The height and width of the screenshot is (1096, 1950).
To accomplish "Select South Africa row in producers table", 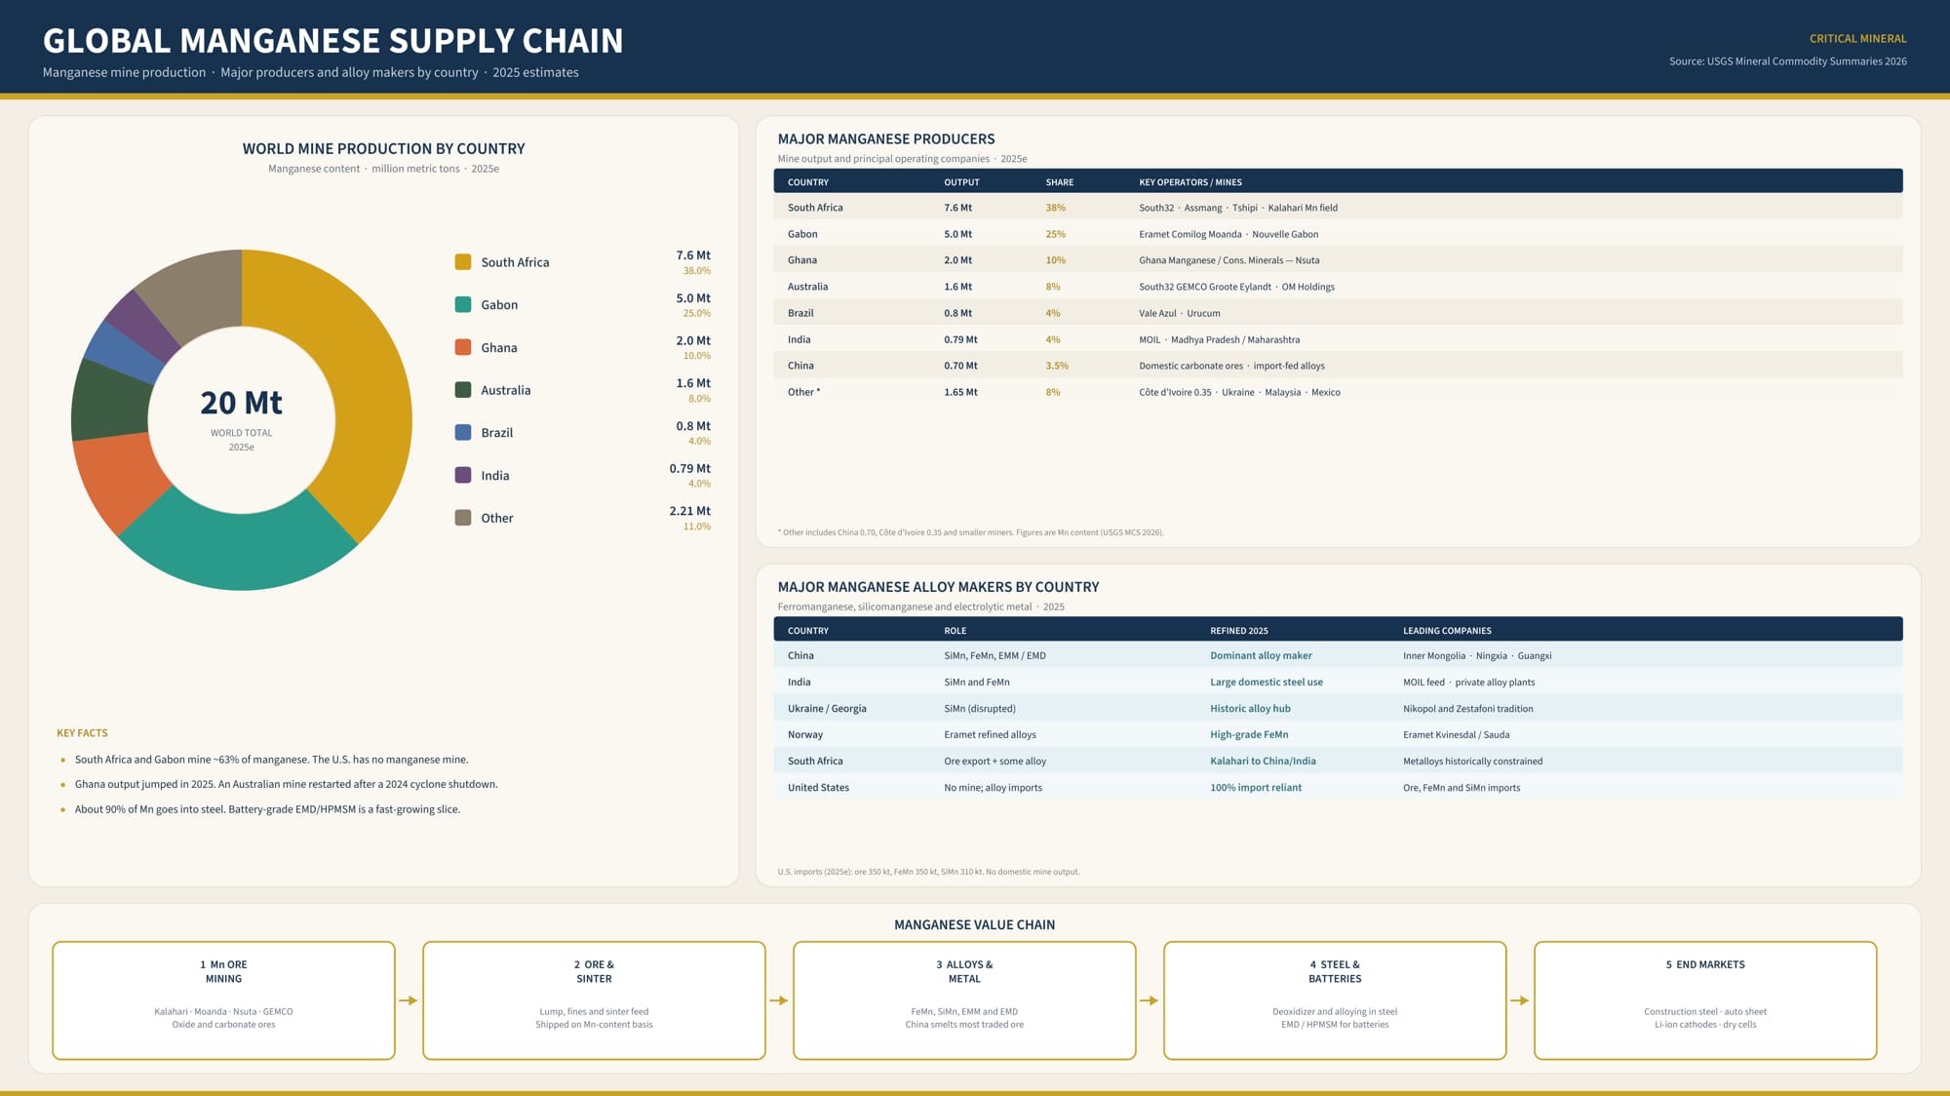I will 1338,208.
